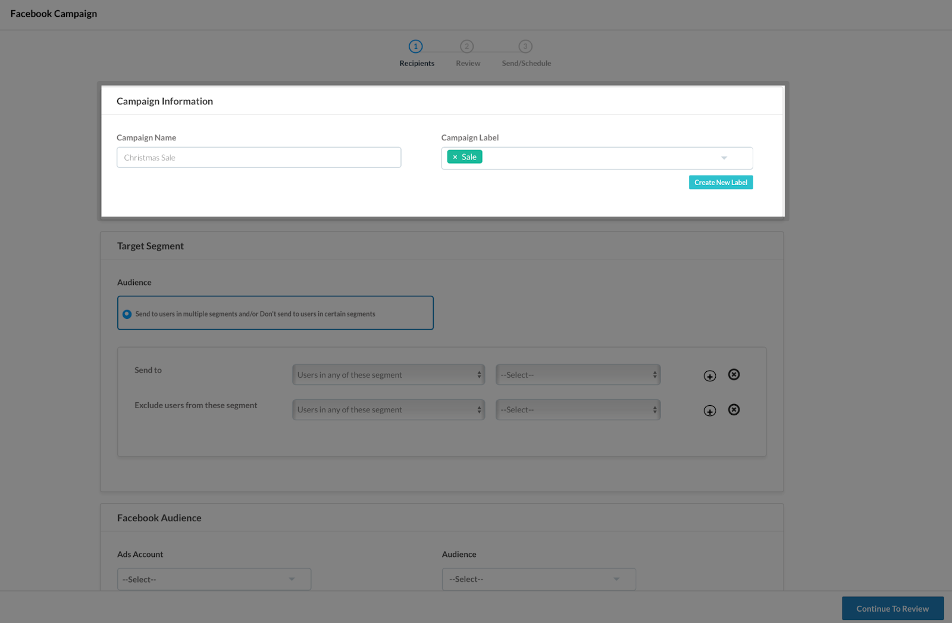Click Continue To Review button
Screen dimensions: 952x623
(x=892, y=608)
